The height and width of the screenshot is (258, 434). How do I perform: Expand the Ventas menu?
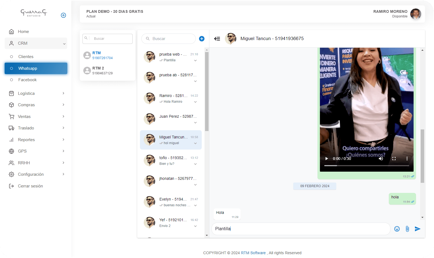click(x=36, y=117)
